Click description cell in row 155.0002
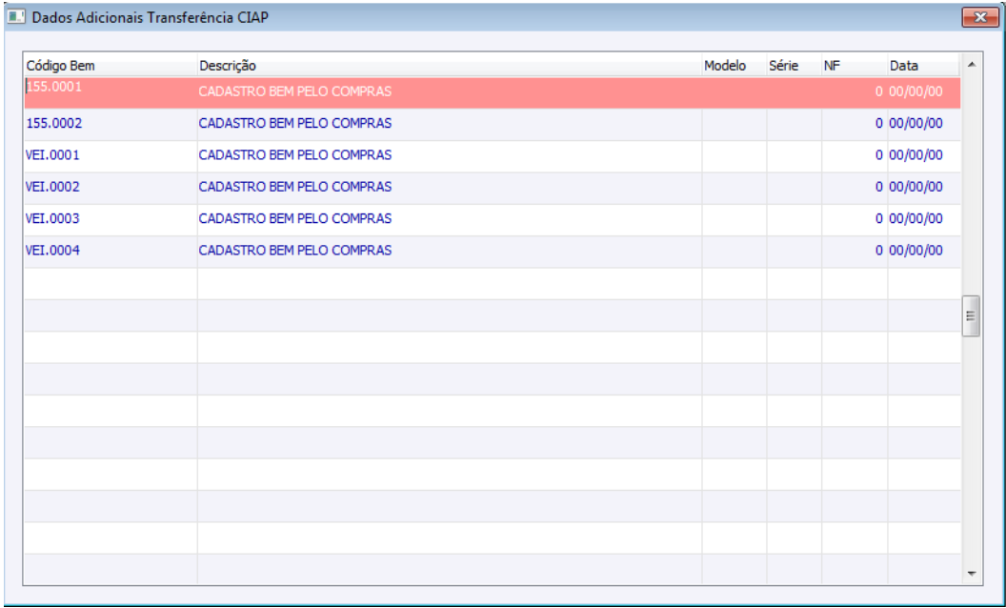 (x=450, y=124)
